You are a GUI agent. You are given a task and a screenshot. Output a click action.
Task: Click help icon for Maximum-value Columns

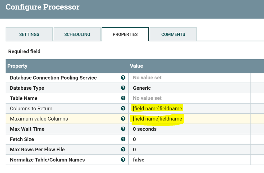pyautogui.click(x=123, y=119)
